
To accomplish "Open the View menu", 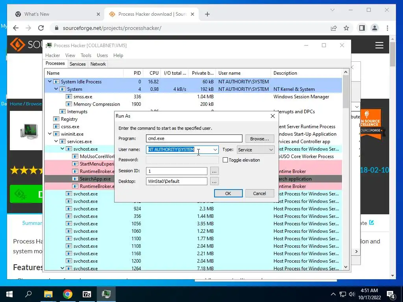I will pos(70,55).
